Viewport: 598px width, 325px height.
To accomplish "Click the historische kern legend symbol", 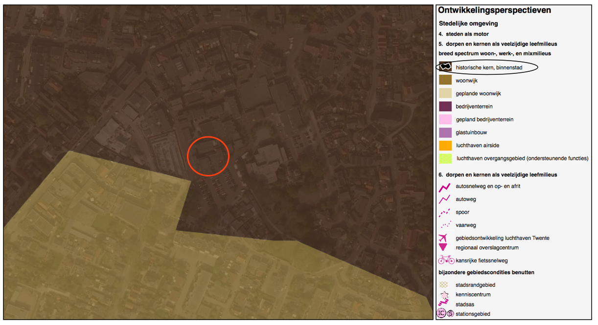I will [445, 67].
